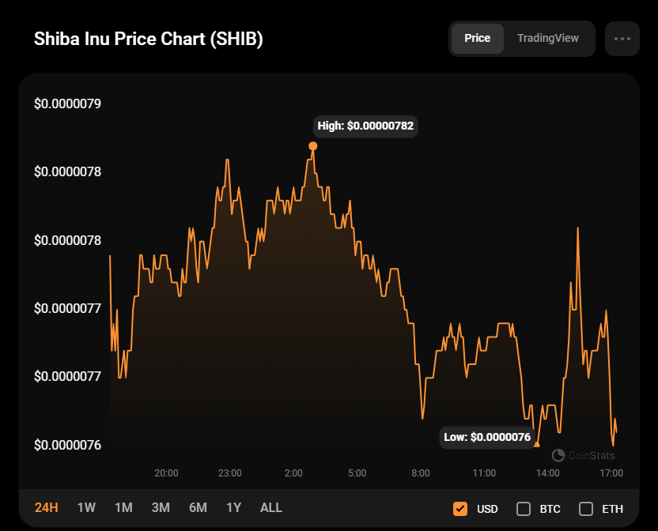This screenshot has width=658, height=531.
Task: Set chart range to 6M
Action: (x=198, y=507)
